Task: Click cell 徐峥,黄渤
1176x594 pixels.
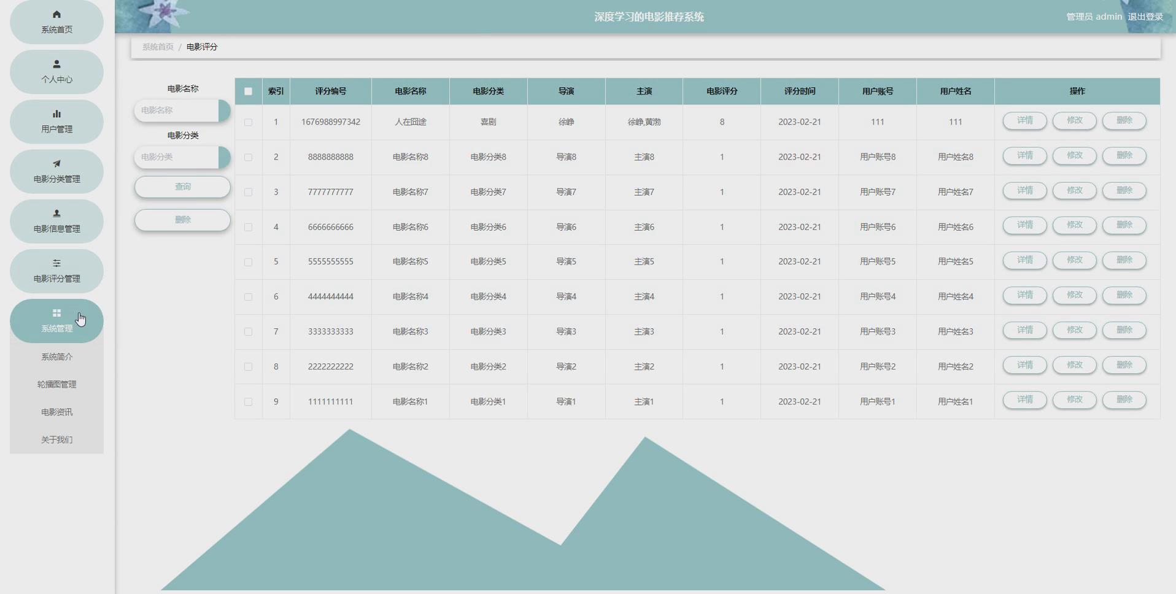Action: (644, 122)
